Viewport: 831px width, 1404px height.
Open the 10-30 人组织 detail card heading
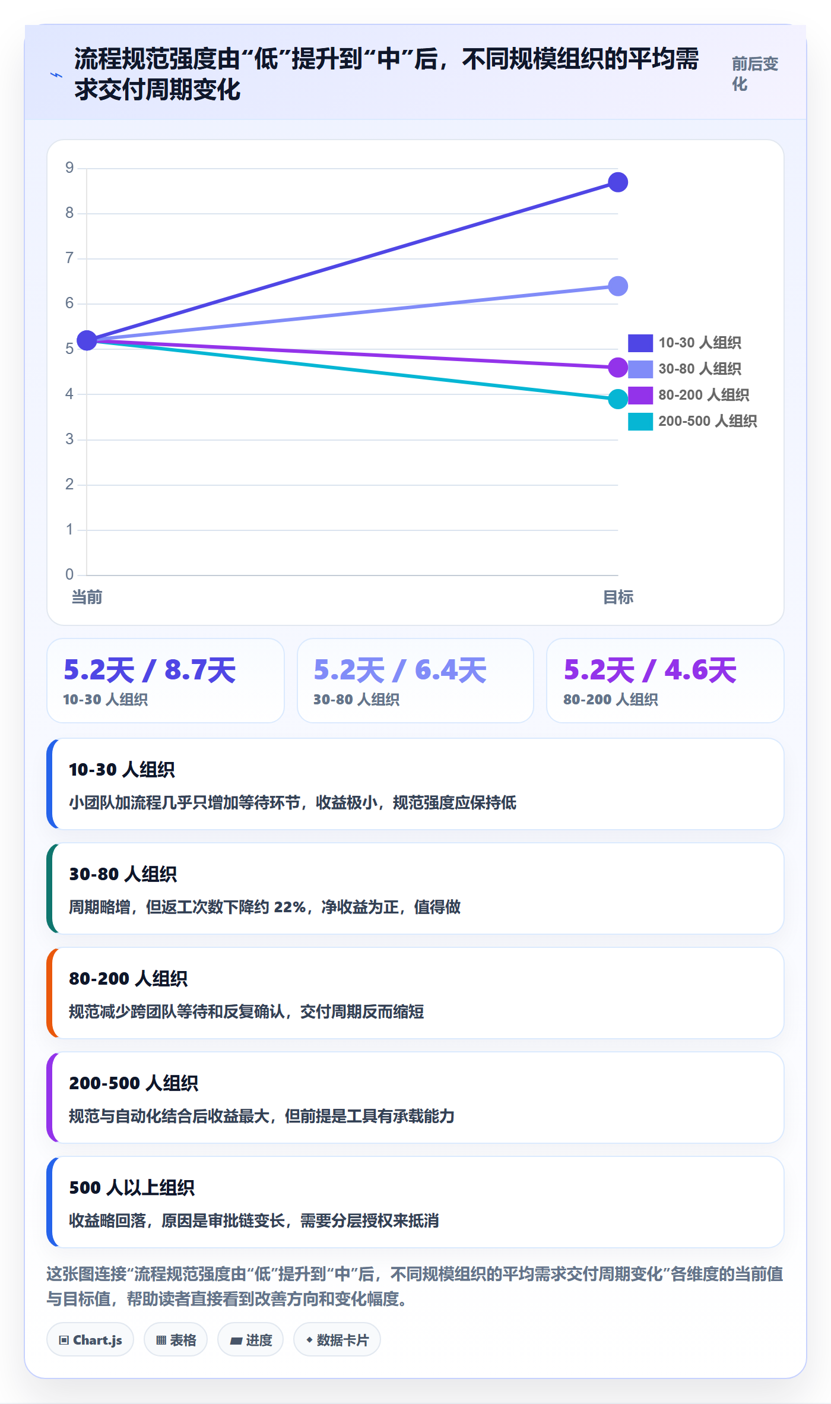pos(122,770)
